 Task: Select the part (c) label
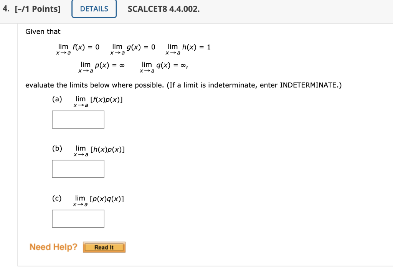pos(57,198)
